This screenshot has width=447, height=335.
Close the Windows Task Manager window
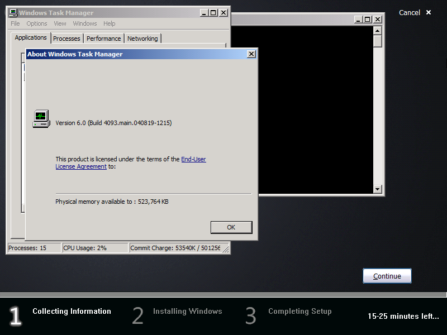[223, 13]
